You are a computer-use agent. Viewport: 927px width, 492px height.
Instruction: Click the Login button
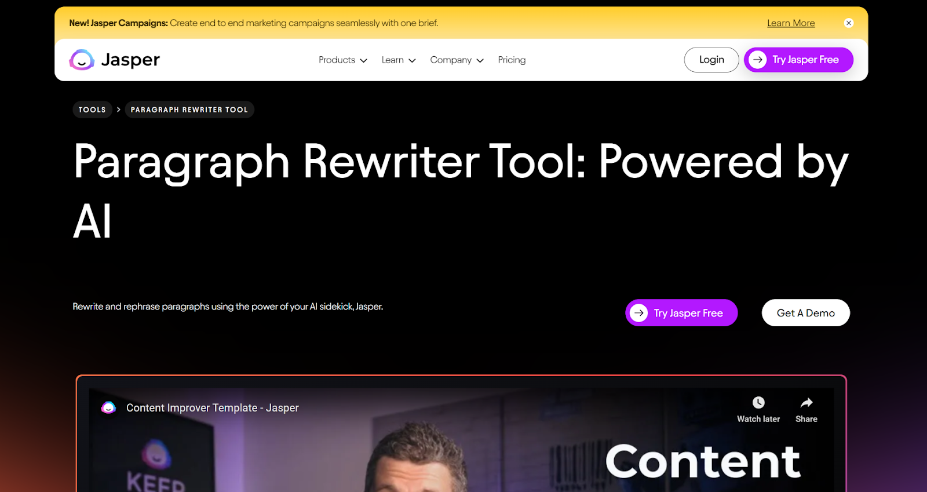[x=711, y=60]
